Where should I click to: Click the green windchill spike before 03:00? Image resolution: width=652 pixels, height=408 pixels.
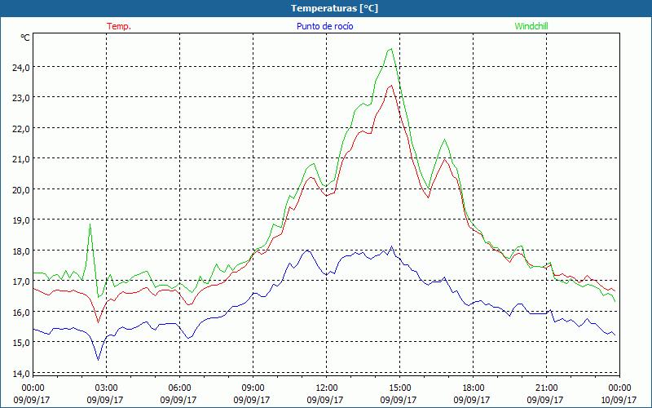pyautogui.click(x=90, y=225)
